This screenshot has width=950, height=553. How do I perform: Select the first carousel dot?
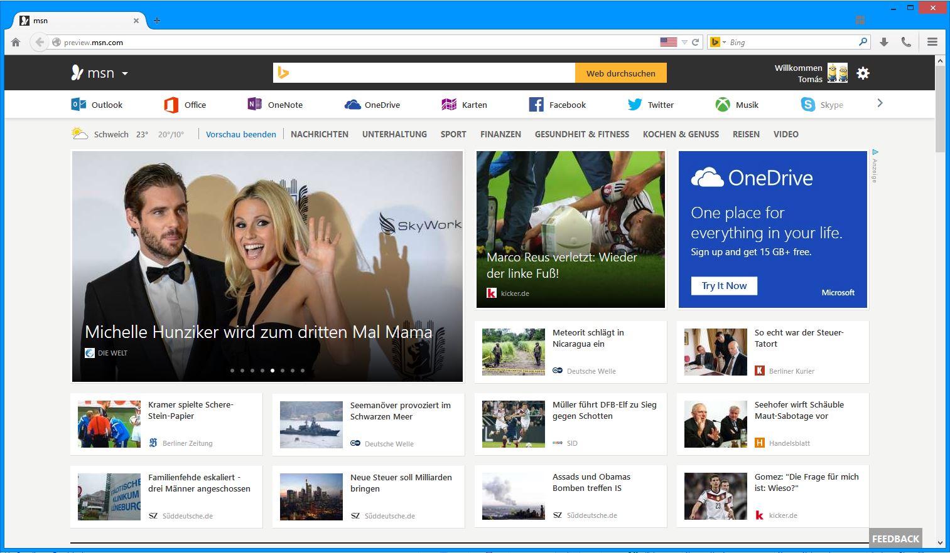[x=232, y=371]
